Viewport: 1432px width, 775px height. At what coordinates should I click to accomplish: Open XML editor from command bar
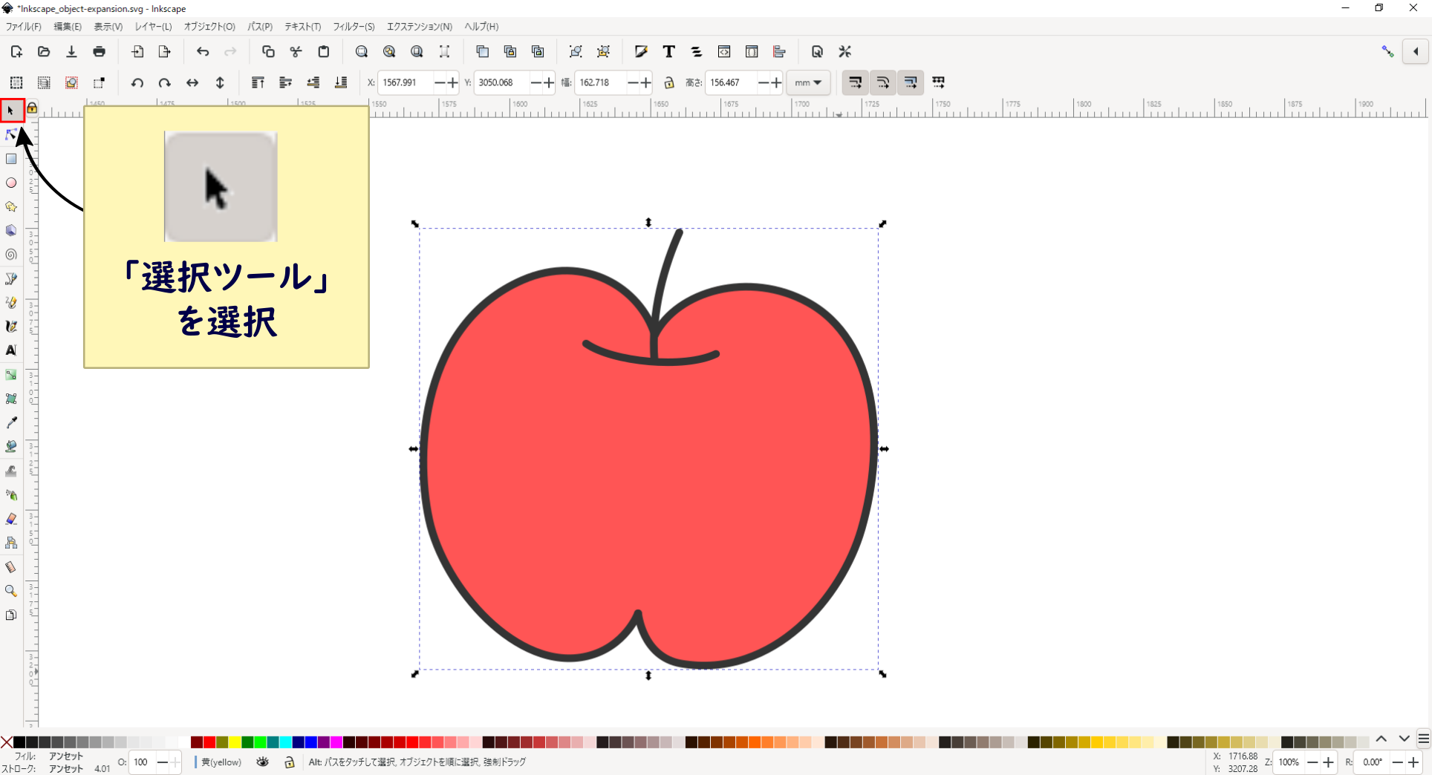(x=724, y=51)
